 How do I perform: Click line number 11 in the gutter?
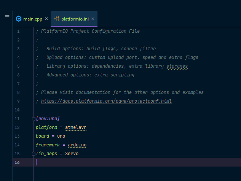click(x=17, y=119)
